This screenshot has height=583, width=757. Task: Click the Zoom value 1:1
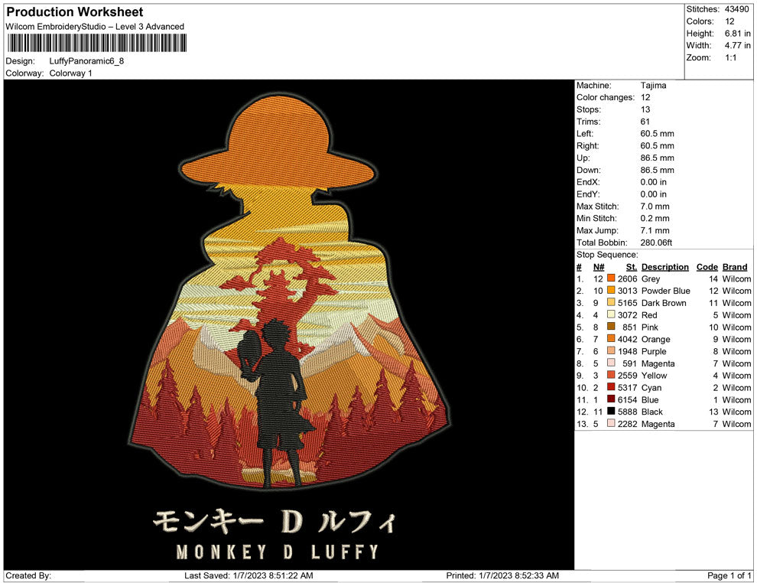[x=730, y=57]
